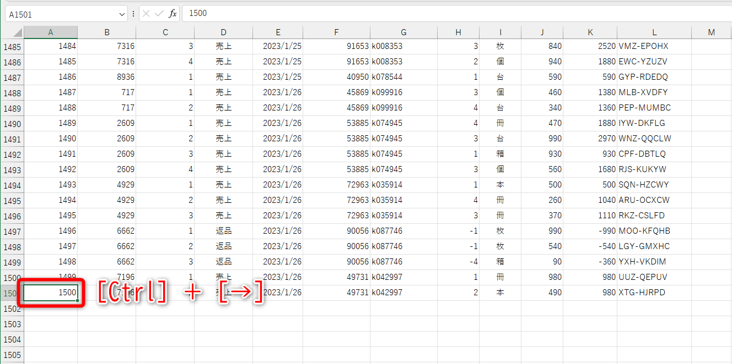This screenshot has width=732, height=364.
Task: Select column A header
Action: point(51,32)
